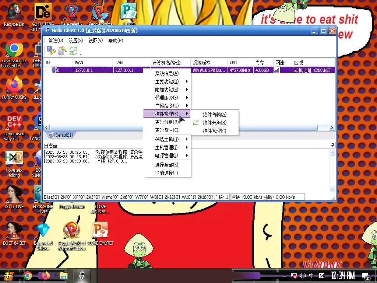Switch to the Default(1) group tab
The width and height of the screenshot is (377, 283).
(x=61, y=135)
